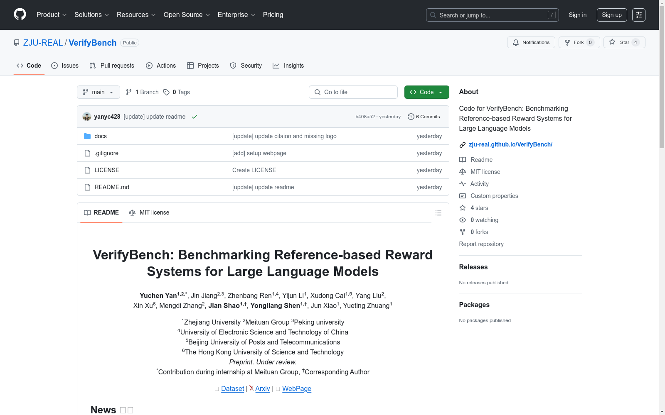View the green commit check status
Viewport: 665px width, 415px height.
point(194,117)
